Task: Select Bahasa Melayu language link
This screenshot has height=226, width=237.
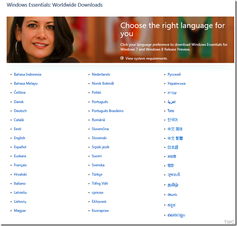Action: [x=26, y=84]
